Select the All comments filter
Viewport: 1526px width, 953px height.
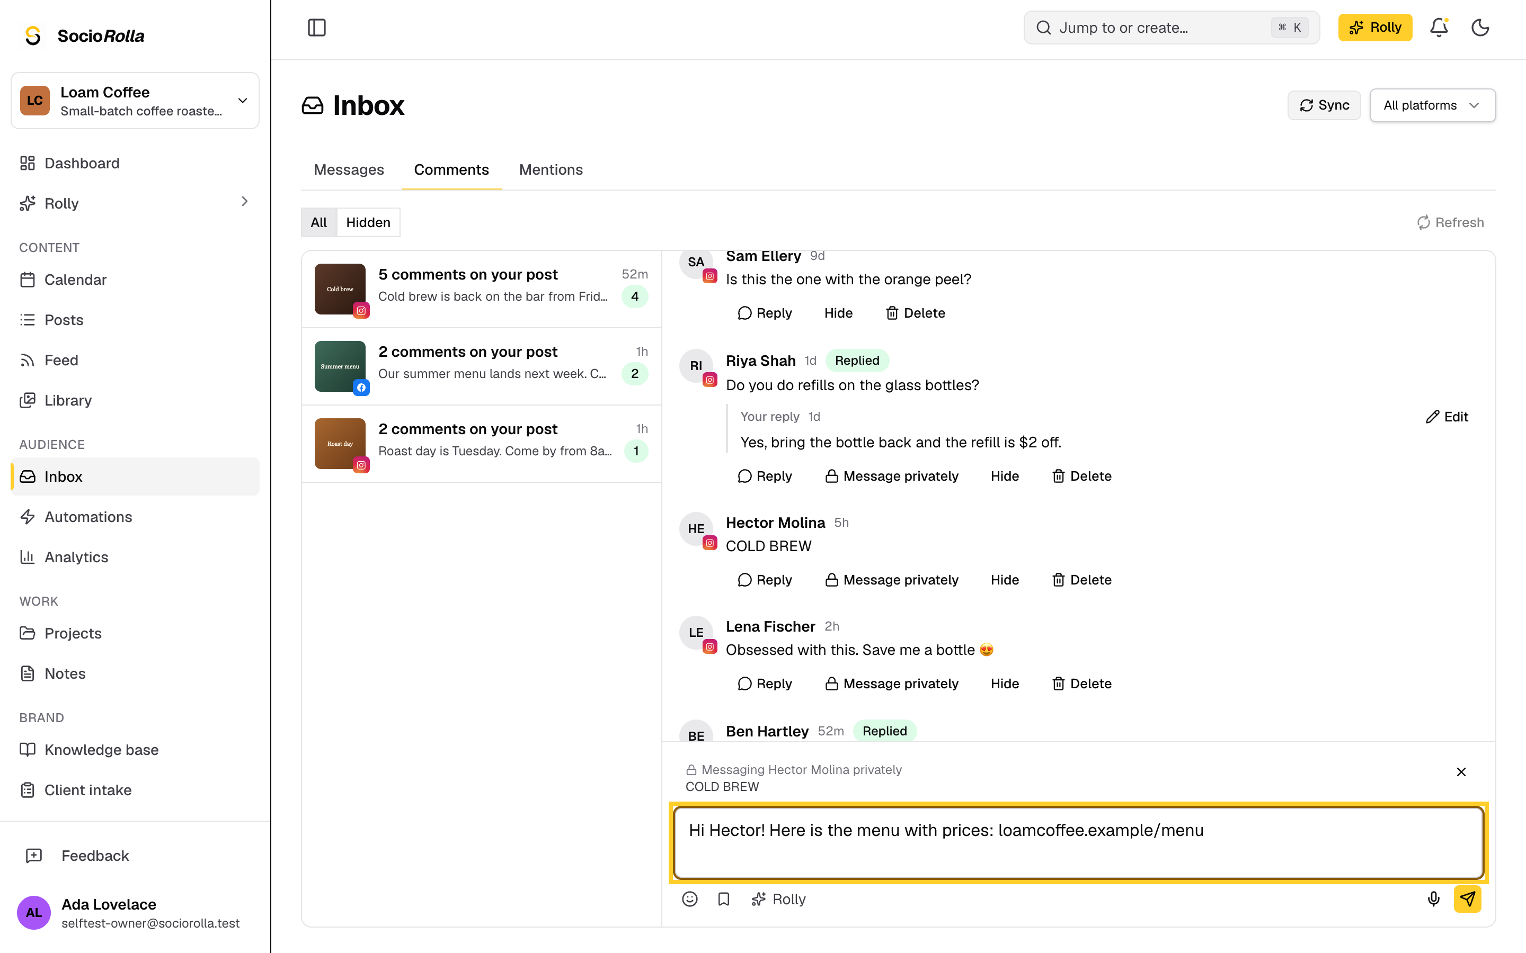(318, 222)
